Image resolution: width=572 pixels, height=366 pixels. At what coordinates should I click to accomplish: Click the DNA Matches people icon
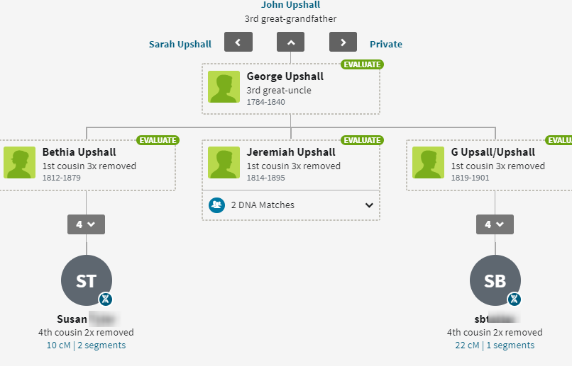pyautogui.click(x=217, y=205)
